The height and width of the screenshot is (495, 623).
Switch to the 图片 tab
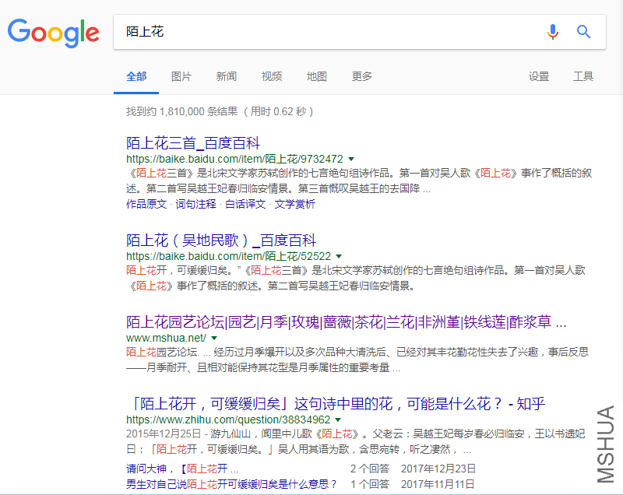coord(181,76)
